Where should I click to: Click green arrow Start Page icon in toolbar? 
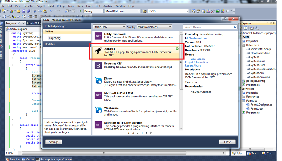[x=218, y=11]
